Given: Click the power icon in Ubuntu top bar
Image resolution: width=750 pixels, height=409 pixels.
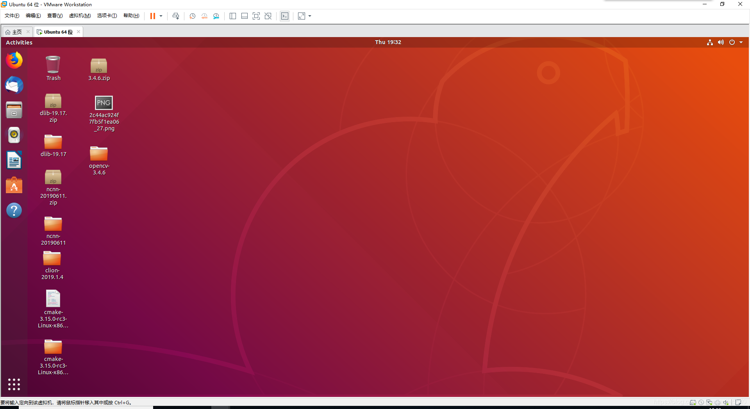Looking at the screenshot, I should tap(732, 42).
